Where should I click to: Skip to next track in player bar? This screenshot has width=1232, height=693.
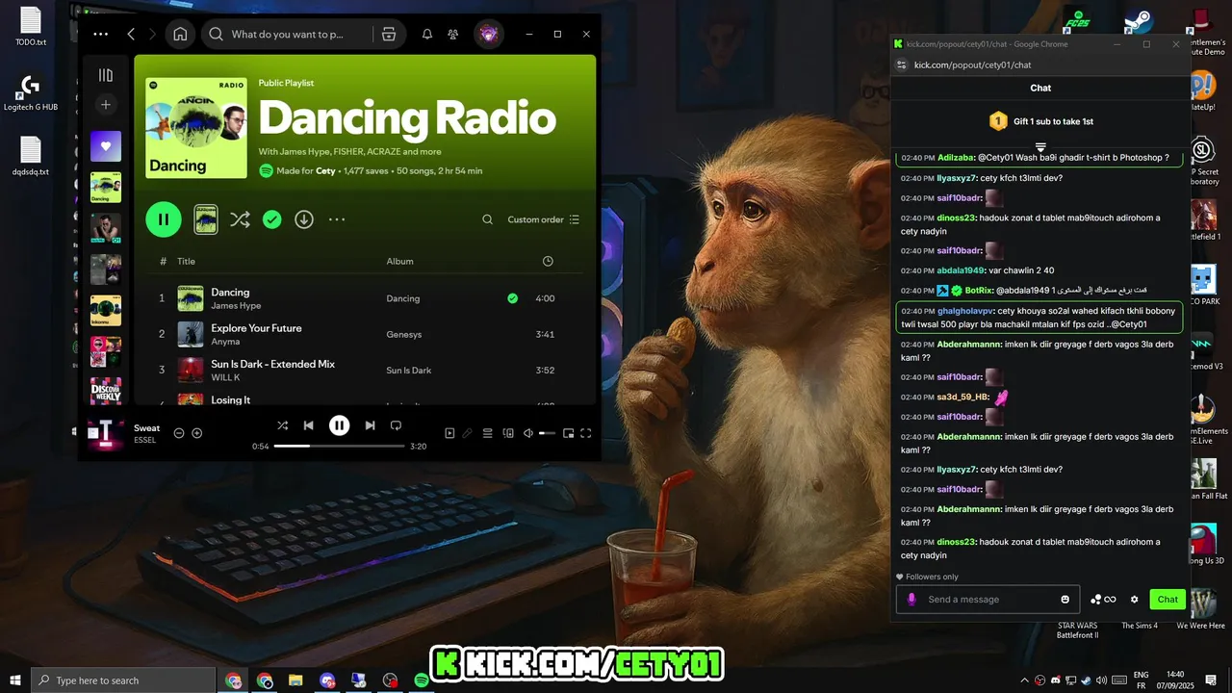(370, 425)
